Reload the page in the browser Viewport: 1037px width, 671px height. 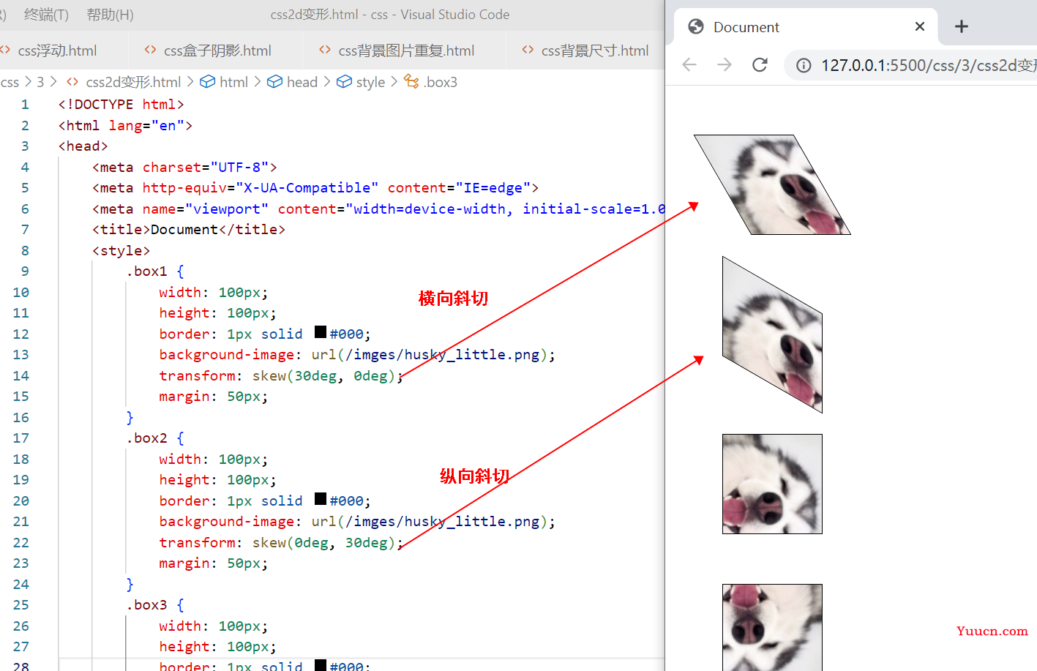pos(760,65)
